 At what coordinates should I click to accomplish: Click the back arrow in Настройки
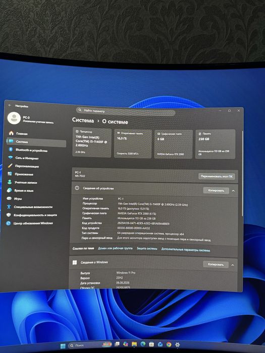click(x=10, y=105)
